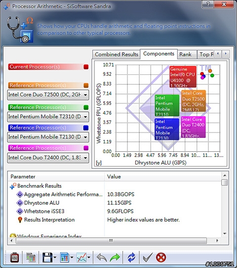
Task: Click the green Reference Processor color square
Action: tap(86, 107)
